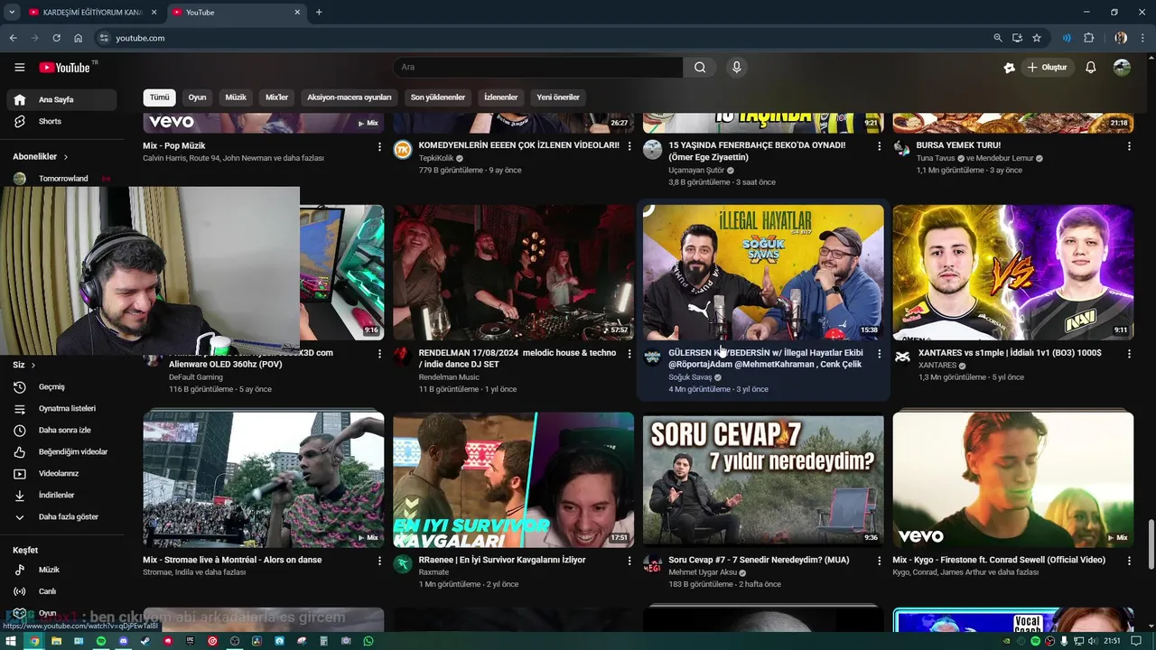
Task: Select the Müzik filter chip
Action: (236, 97)
